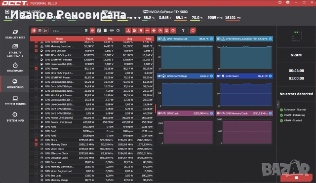Sort table by the Max column header
316x183 pixels.
point(149,38)
